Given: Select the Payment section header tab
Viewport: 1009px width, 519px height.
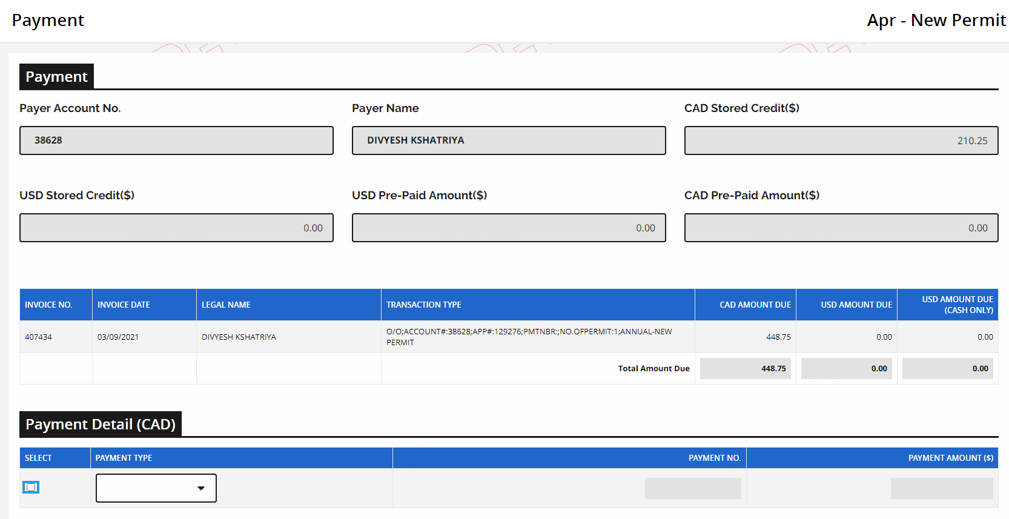Looking at the screenshot, I should 56,76.
